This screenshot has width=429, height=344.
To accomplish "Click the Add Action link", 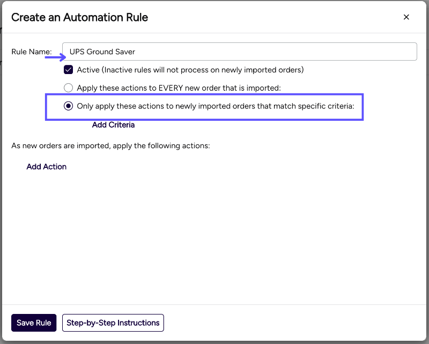I will click(47, 166).
